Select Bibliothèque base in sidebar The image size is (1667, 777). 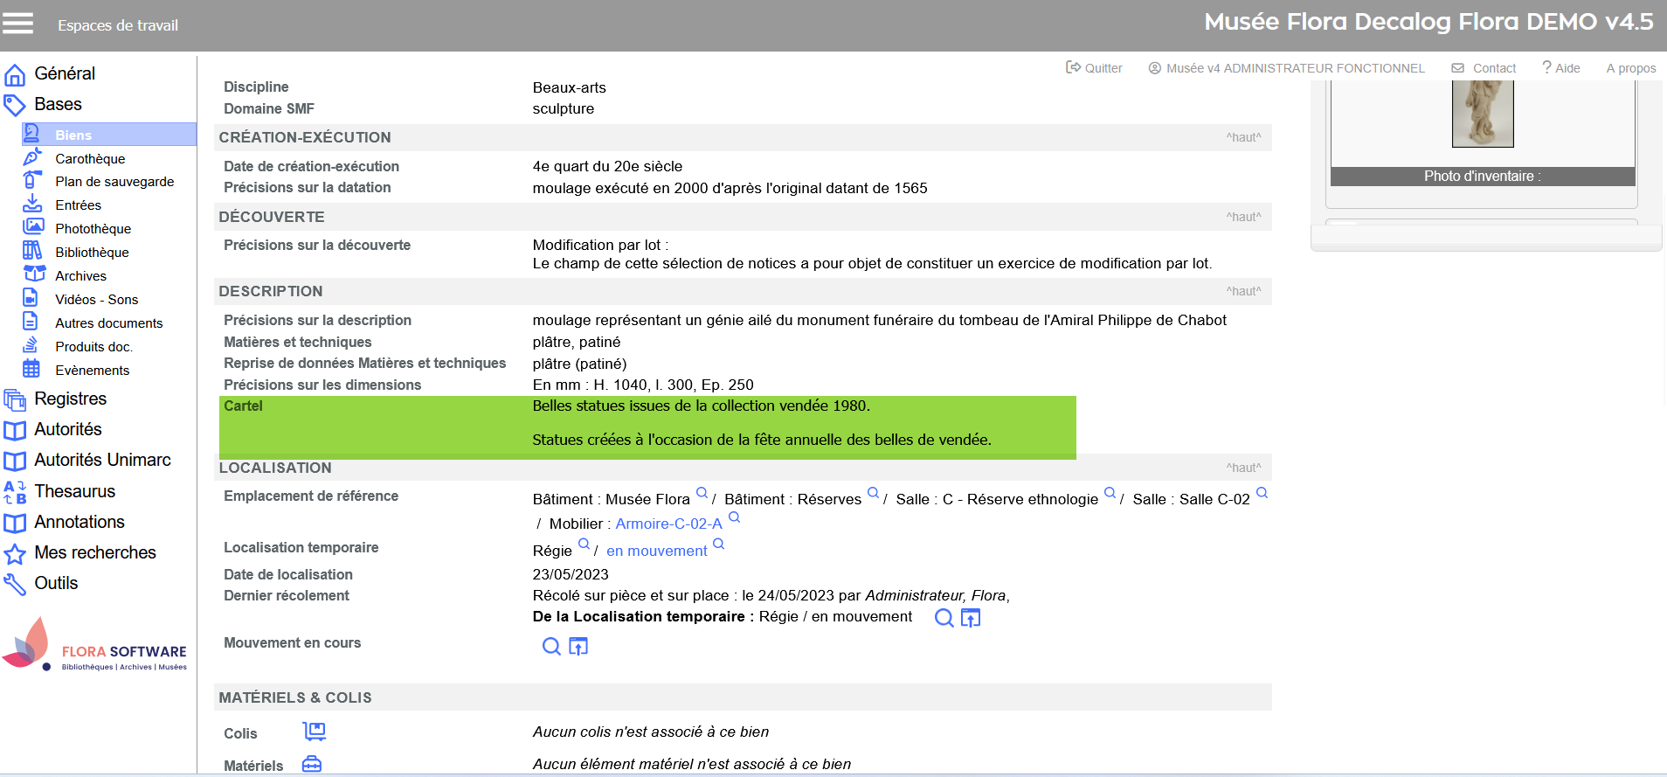click(x=92, y=253)
